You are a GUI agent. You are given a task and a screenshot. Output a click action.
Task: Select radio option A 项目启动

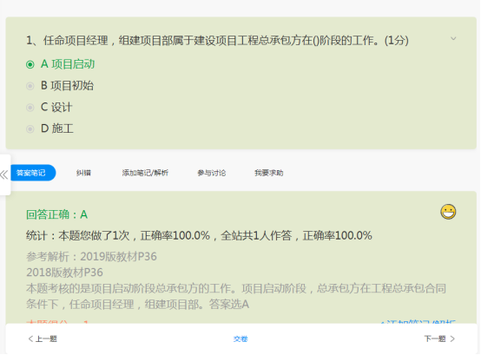coord(30,65)
